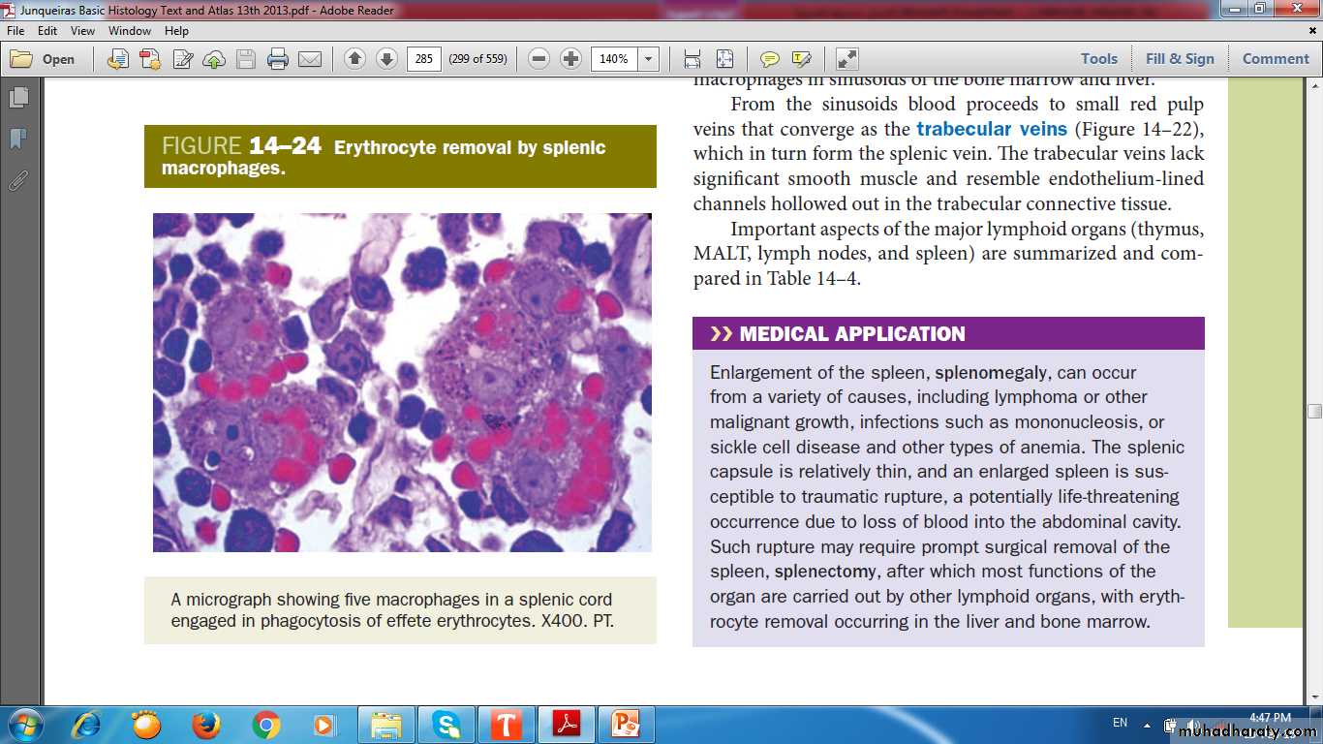
Task: Zoom out with the minus button
Action: pyautogui.click(x=539, y=59)
